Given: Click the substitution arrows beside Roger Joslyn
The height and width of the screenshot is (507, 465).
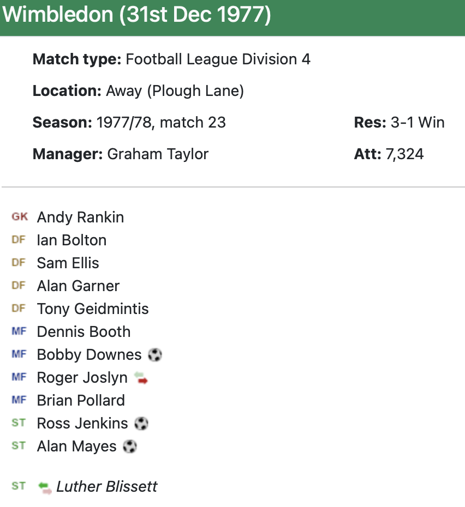Looking at the screenshot, I should (141, 377).
